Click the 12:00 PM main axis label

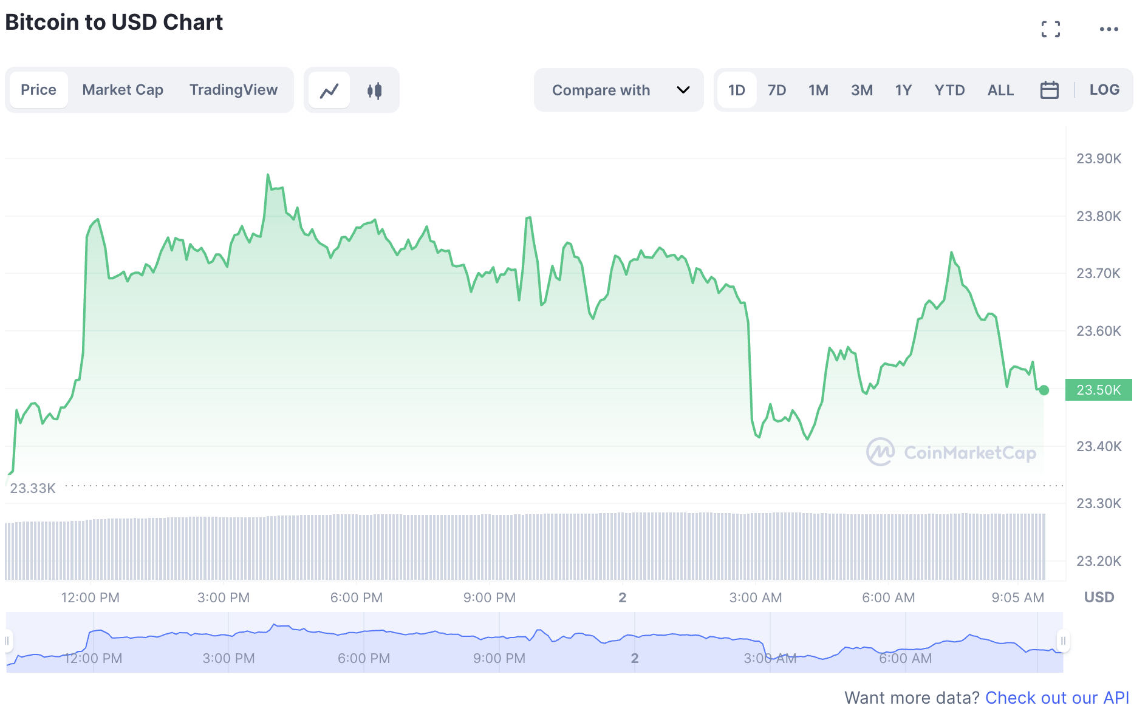90,597
